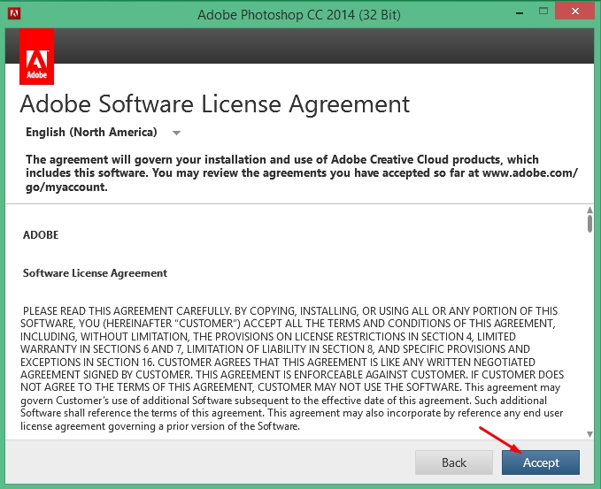Viewport: 601px width, 489px height.
Task: Click the title bar Adobe app icon
Action: pos(14,14)
